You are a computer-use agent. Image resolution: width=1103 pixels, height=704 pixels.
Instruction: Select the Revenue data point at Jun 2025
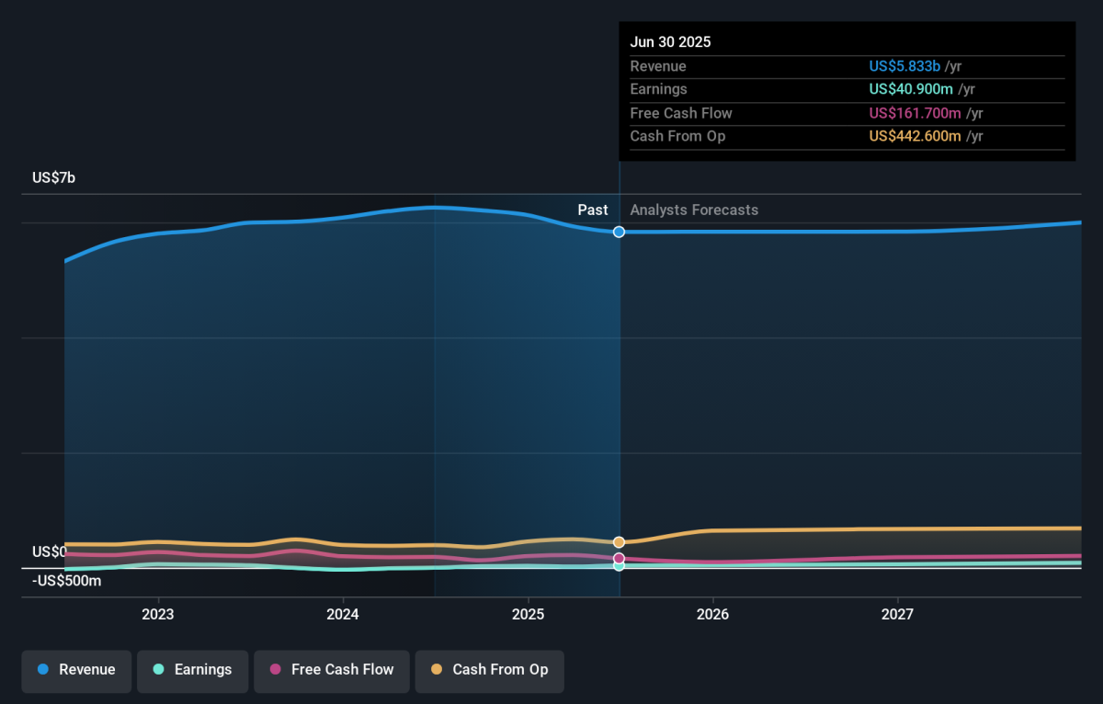(x=620, y=232)
